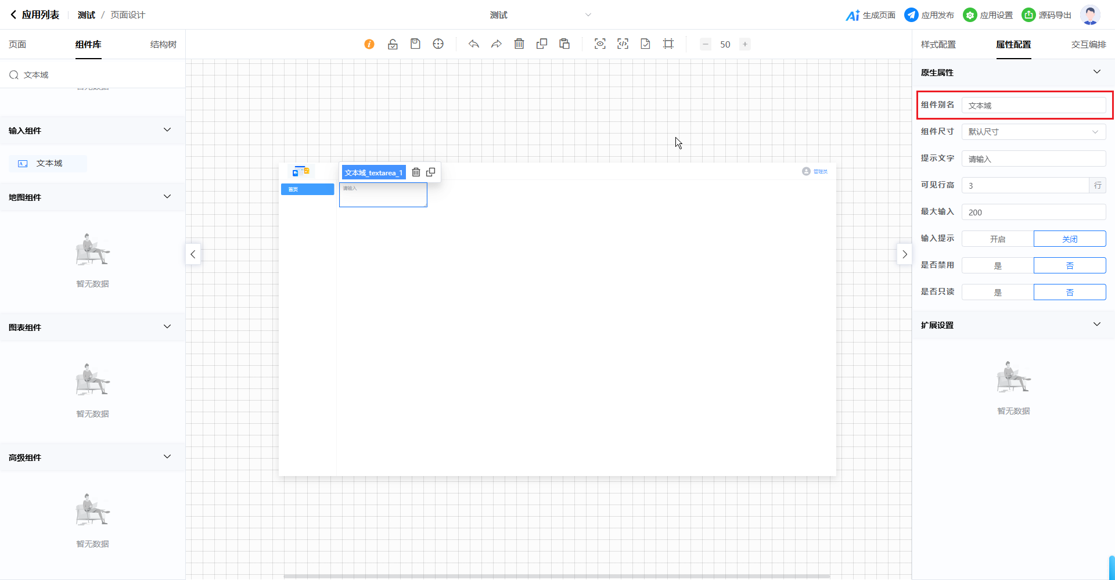Open the code view icon

(x=623, y=44)
